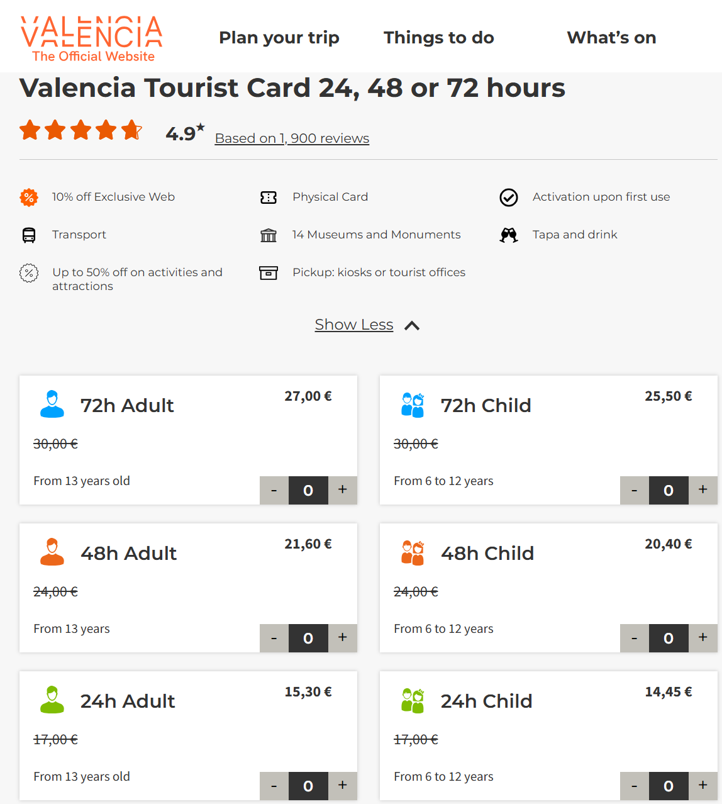Screen dimensions: 722x804
Task: Click the Transport bus icon
Action: coord(29,235)
